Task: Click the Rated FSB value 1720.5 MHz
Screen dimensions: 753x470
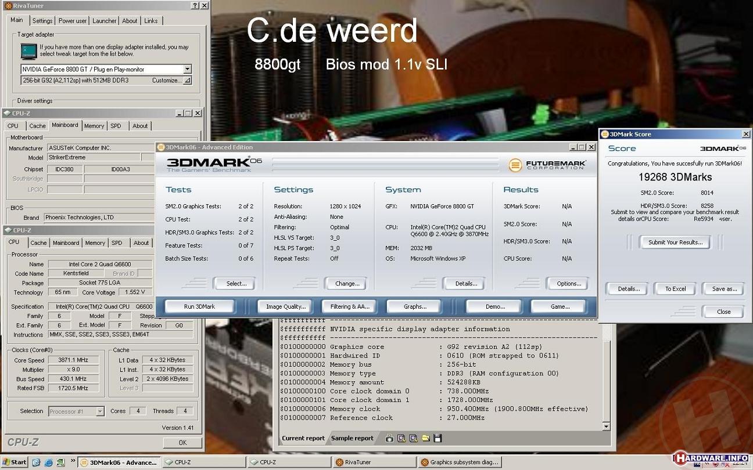Action: (73, 388)
